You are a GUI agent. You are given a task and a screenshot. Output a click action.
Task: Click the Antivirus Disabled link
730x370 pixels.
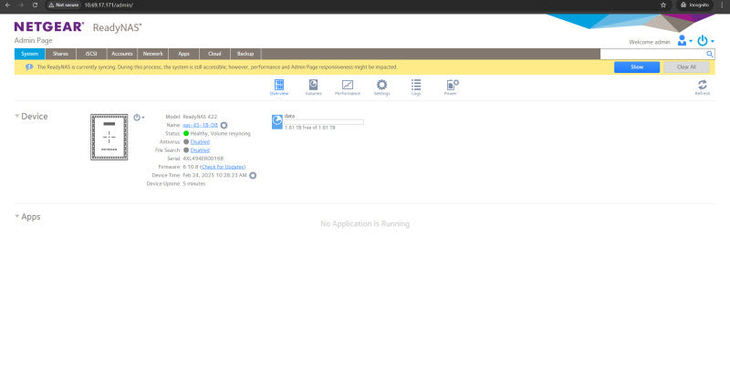point(200,142)
